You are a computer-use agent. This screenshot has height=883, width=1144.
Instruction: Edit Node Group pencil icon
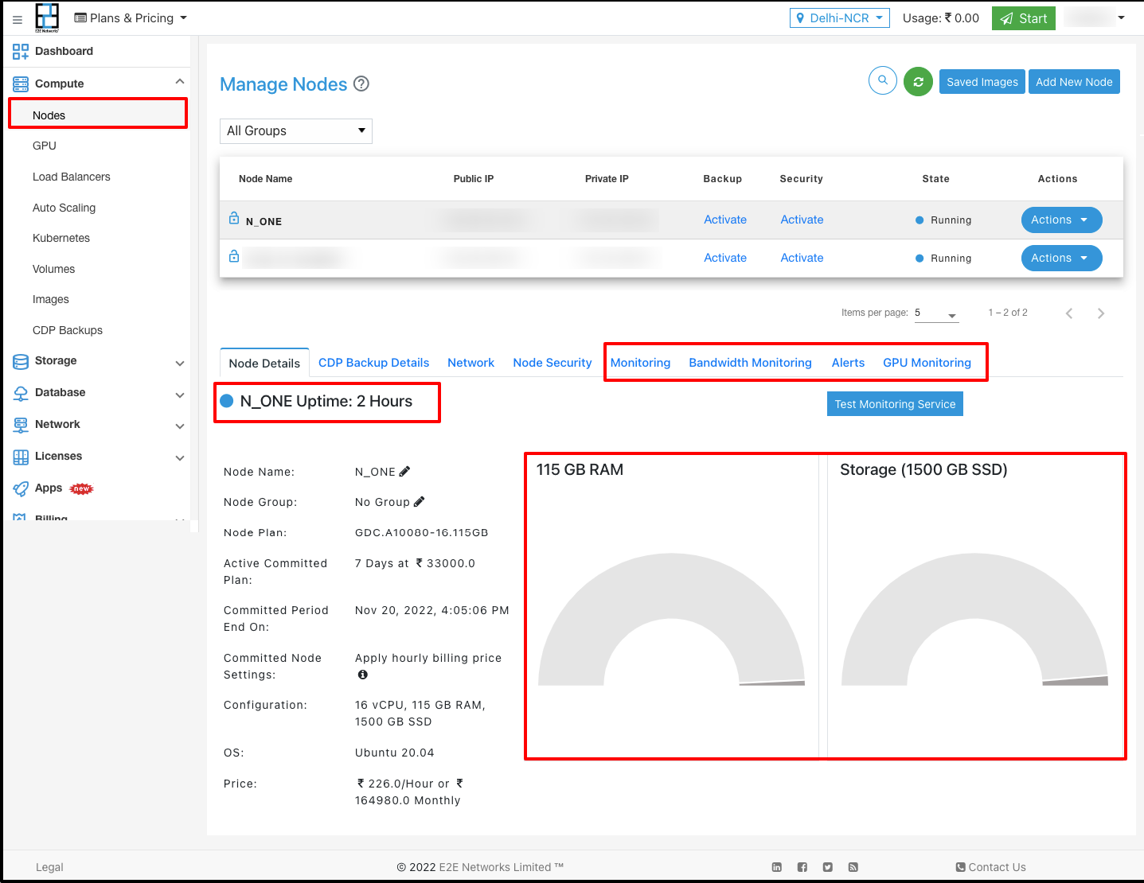[x=420, y=501]
